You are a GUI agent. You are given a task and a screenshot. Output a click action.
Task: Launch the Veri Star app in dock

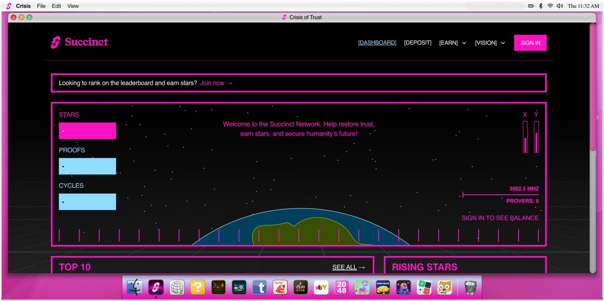pos(301,287)
